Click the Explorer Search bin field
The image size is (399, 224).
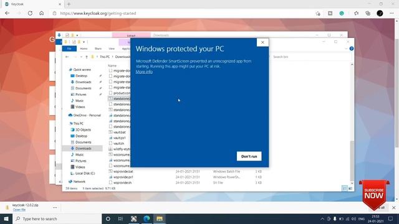pos(312,57)
